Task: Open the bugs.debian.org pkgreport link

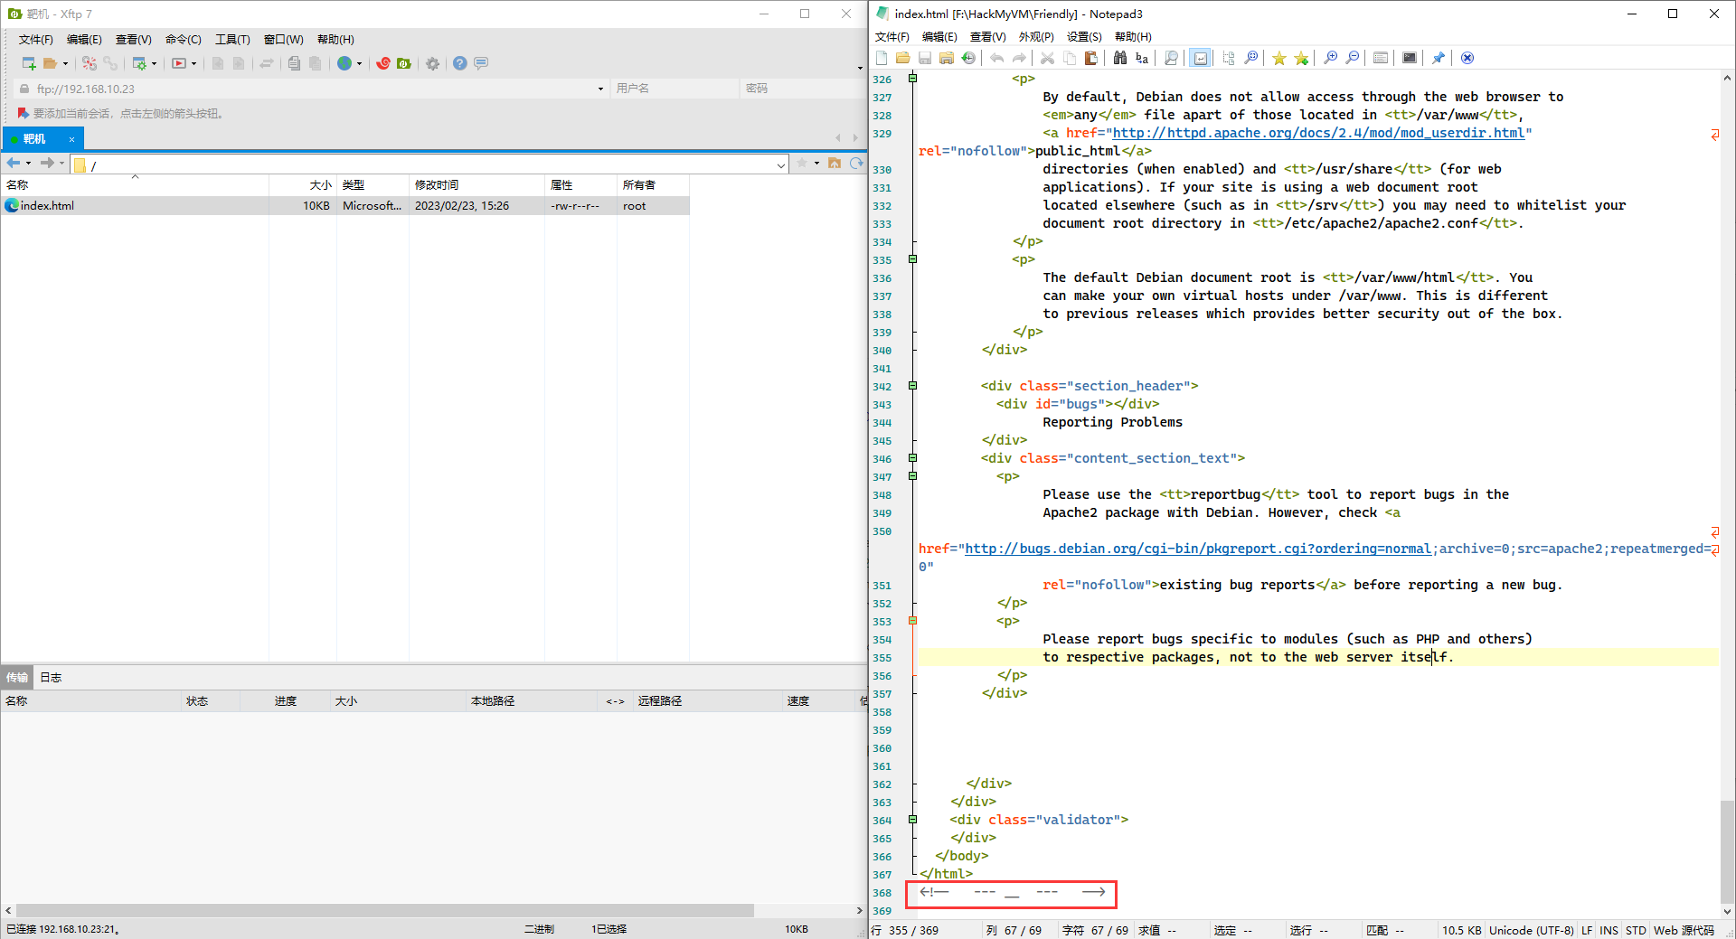Action: pyautogui.click(x=1198, y=549)
